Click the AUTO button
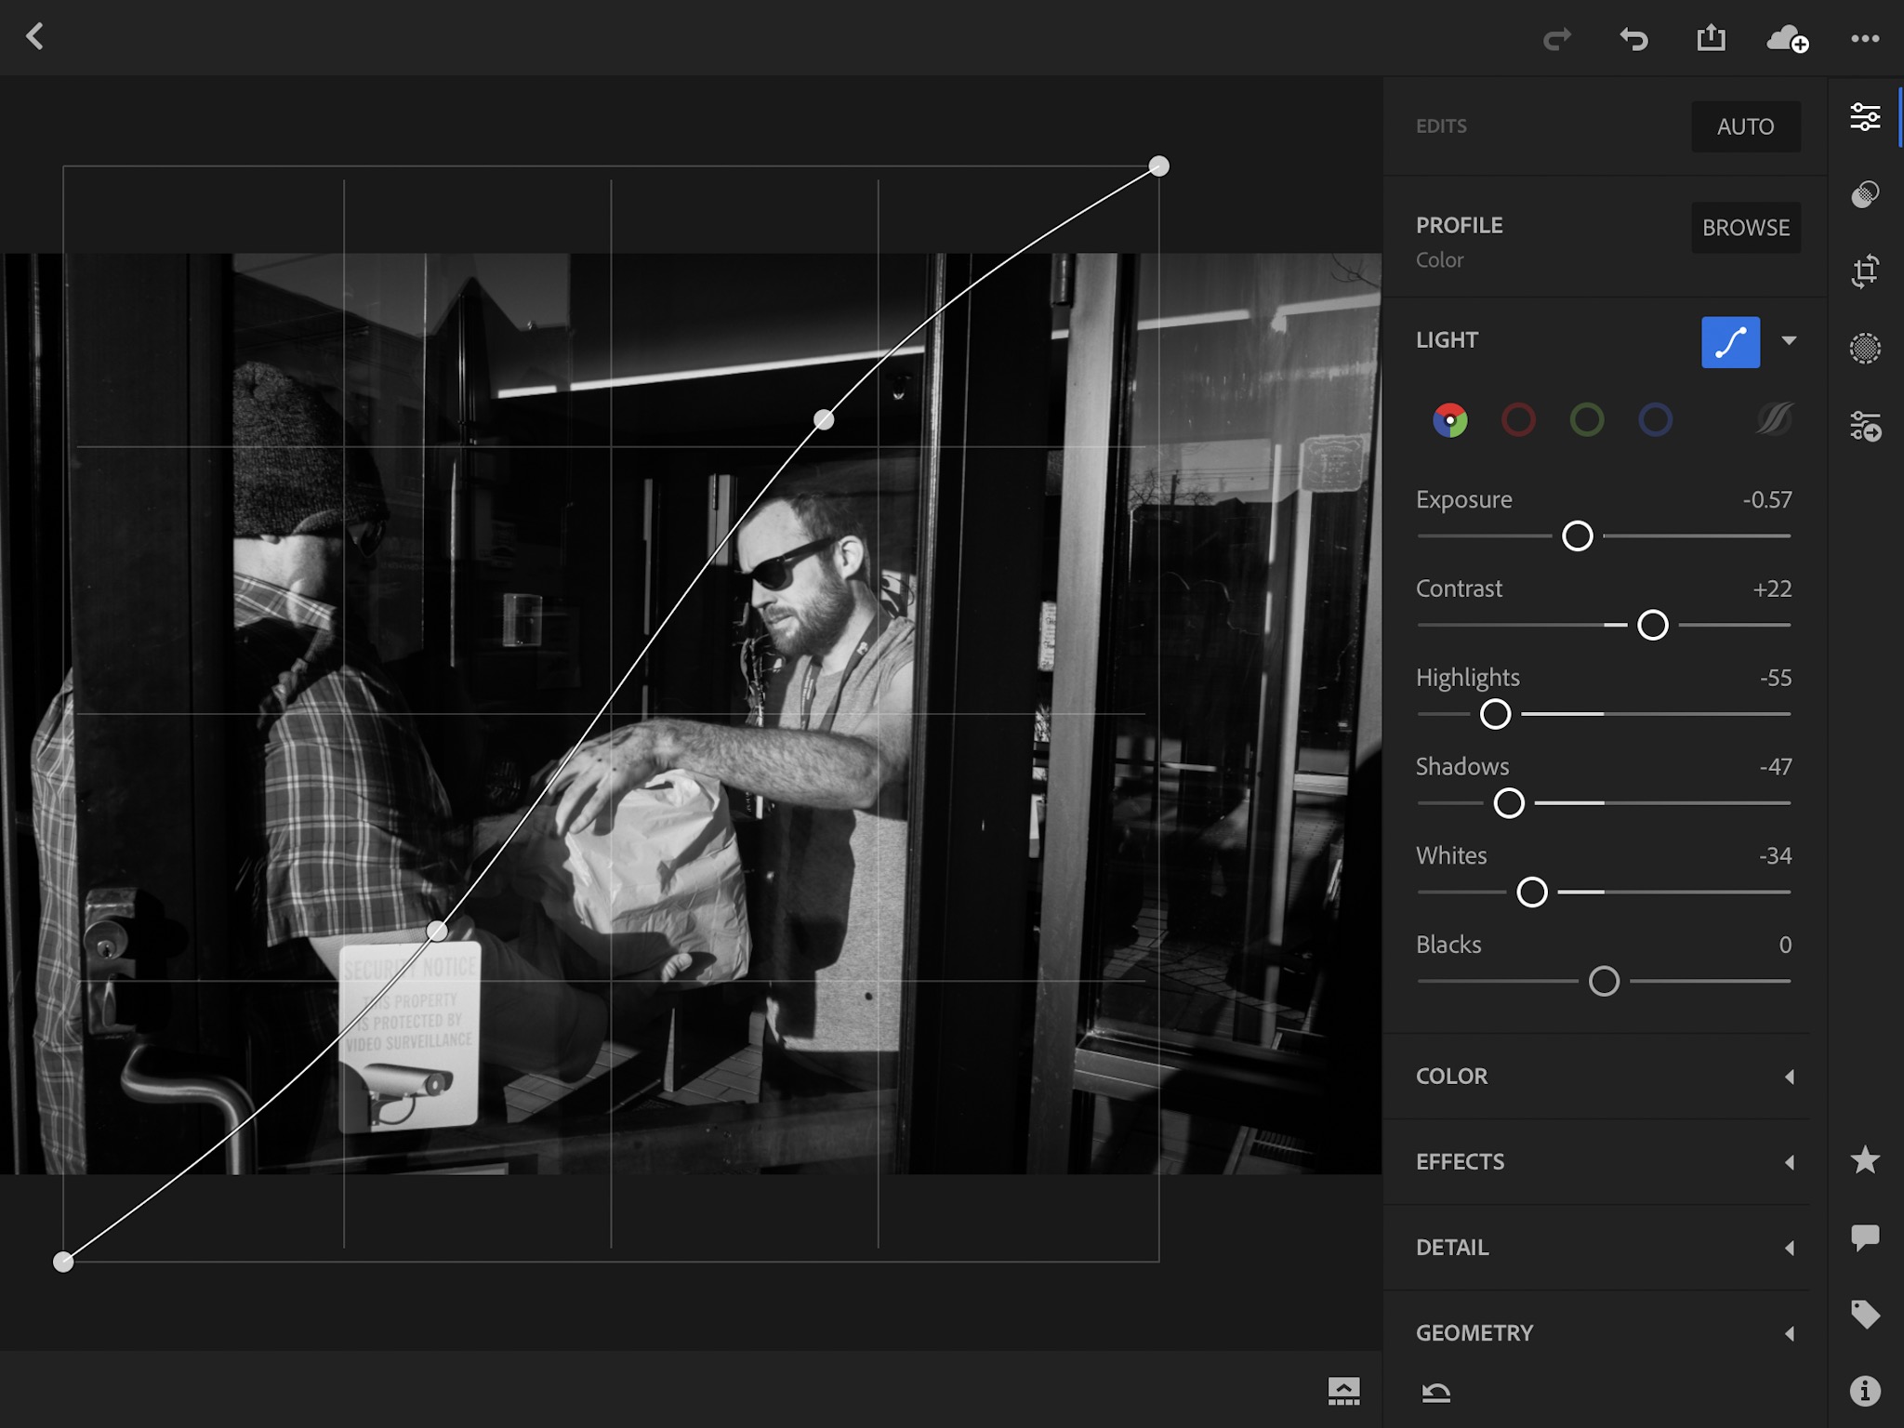The height and width of the screenshot is (1428, 1904). [1745, 126]
